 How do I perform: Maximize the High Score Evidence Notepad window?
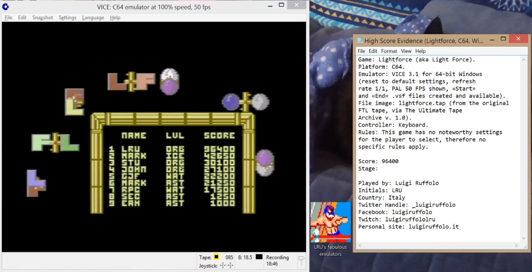tap(503, 39)
